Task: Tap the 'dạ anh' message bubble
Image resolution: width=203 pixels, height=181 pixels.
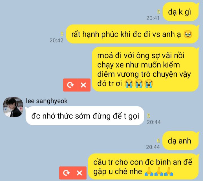Action: (180, 141)
